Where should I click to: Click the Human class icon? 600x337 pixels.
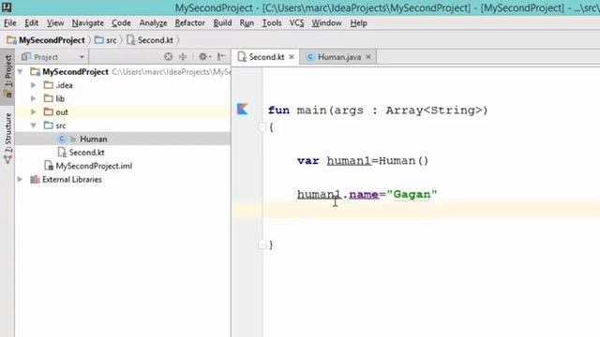point(62,139)
